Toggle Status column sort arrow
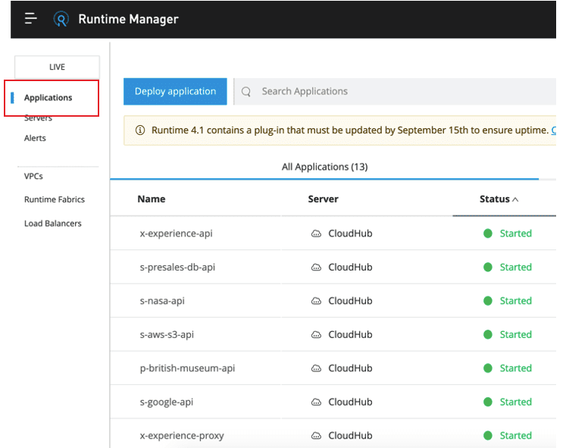The width and height of the screenshot is (566, 448). click(515, 199)
